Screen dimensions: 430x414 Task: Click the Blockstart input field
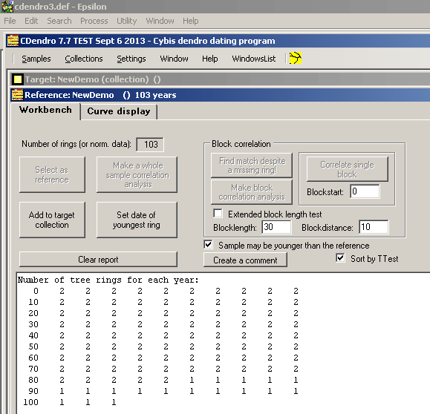365,191
